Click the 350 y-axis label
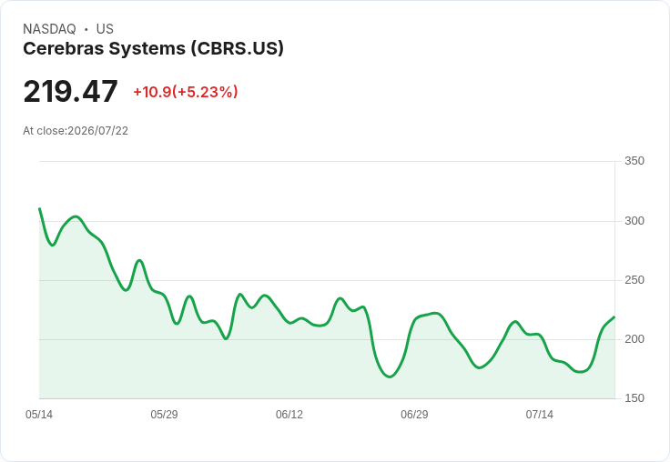 (x=634, y=161)
